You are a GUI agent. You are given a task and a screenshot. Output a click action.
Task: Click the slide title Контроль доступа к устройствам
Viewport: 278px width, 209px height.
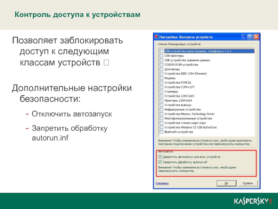click(x=77, y=15)
